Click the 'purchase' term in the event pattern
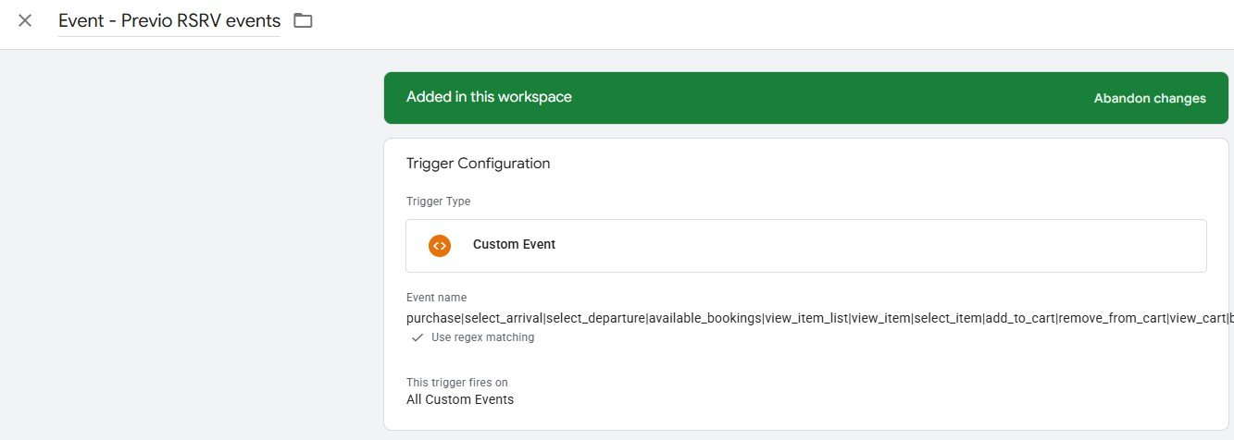The height and width of the screenshot is (440, 1234). [x=433, y=318]
